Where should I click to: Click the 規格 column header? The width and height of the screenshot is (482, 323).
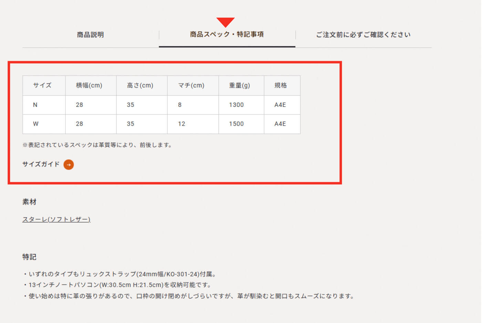point(281,85)
